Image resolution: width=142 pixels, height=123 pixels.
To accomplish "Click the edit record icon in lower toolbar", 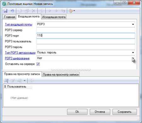I will coord(13,81).
